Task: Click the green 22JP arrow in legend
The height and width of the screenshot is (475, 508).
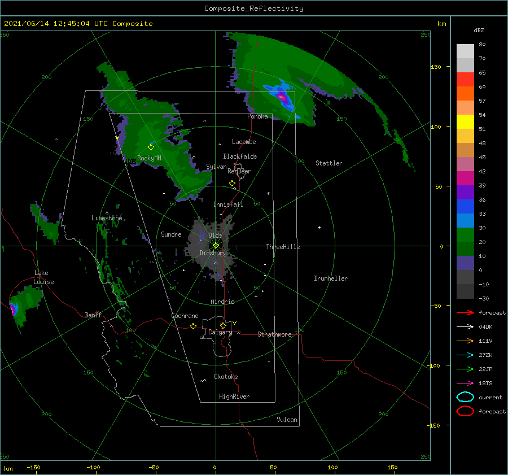Action: 465,369
